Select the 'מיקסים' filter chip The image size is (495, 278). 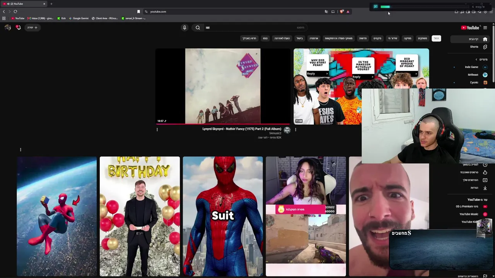[377, 38]
